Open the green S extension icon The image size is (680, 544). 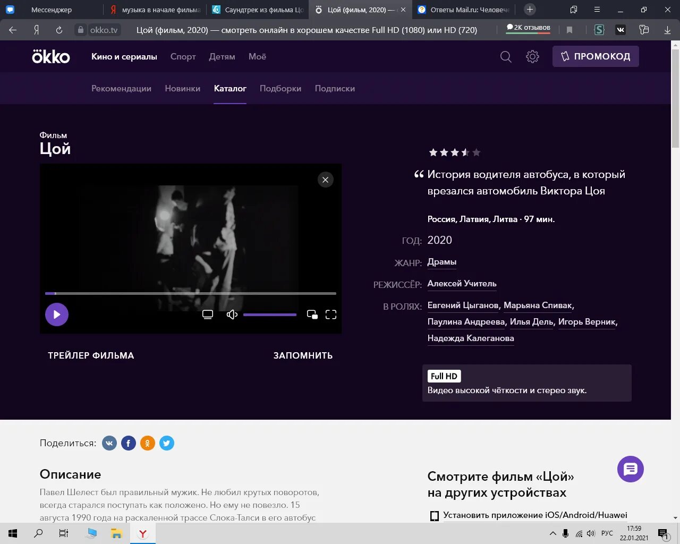599,30
